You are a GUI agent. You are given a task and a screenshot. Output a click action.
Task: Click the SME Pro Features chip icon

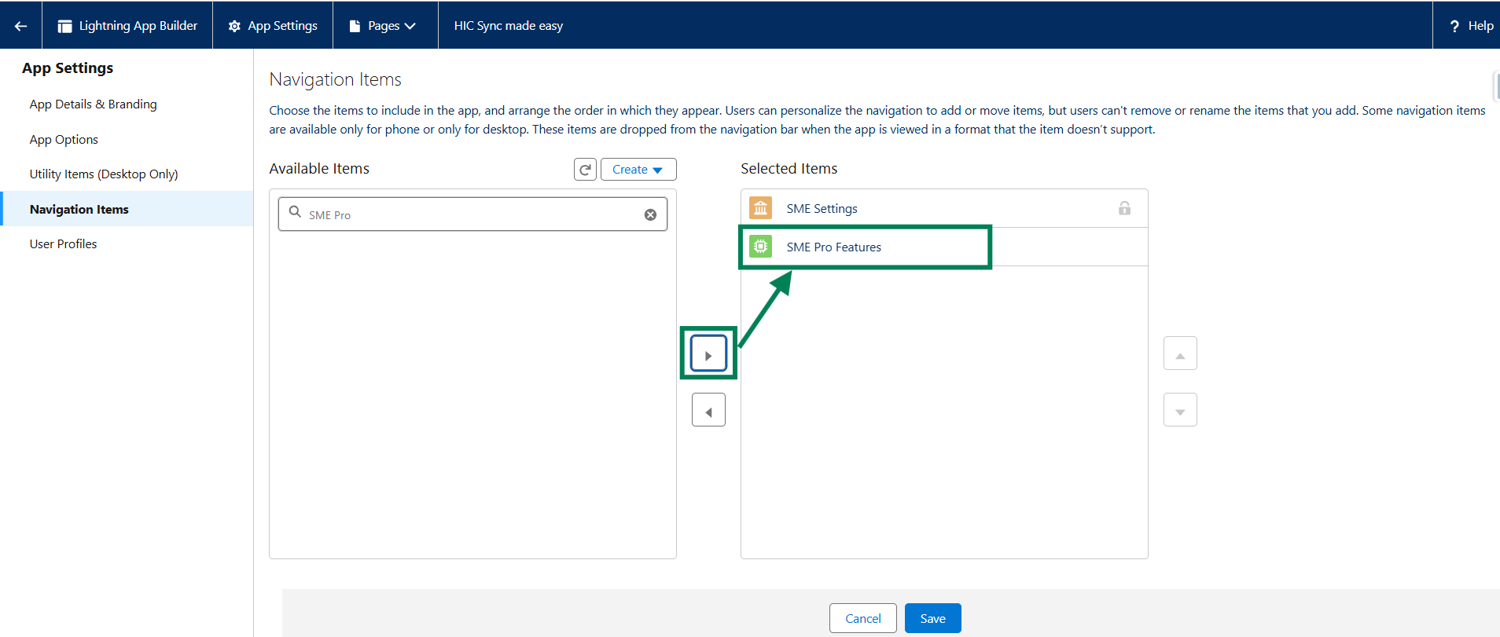[760, 247]
